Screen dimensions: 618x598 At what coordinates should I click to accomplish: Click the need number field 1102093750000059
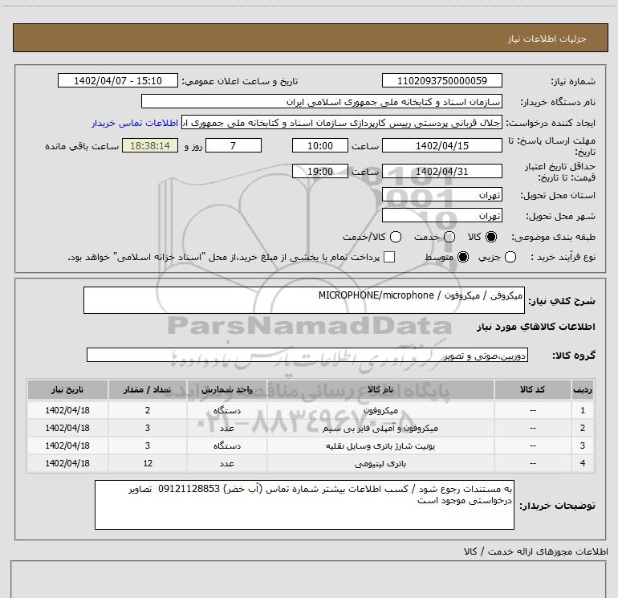coord(441,80)
